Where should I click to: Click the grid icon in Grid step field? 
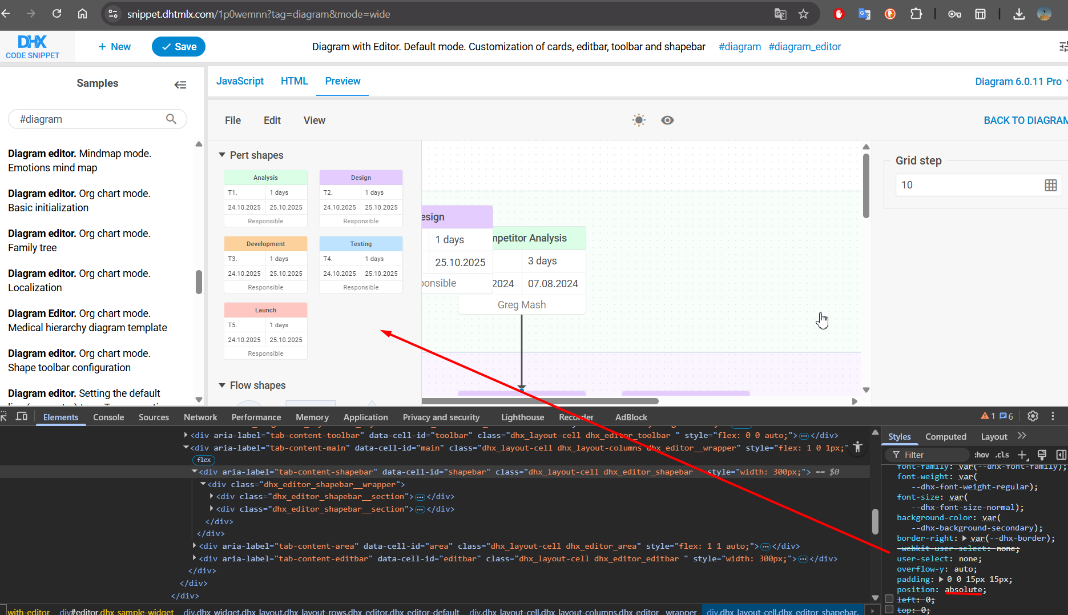pyautogui.click(x=1050, y=185)
